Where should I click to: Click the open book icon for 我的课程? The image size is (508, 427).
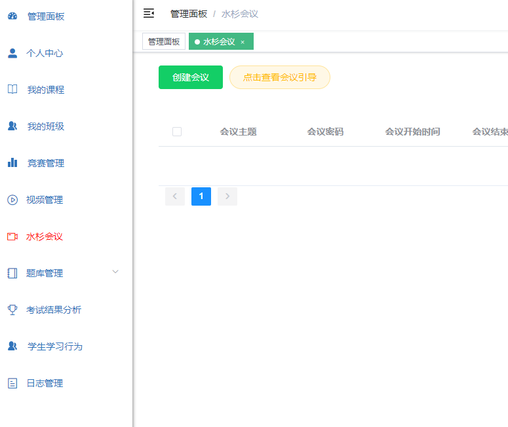[x=12, y=90]
